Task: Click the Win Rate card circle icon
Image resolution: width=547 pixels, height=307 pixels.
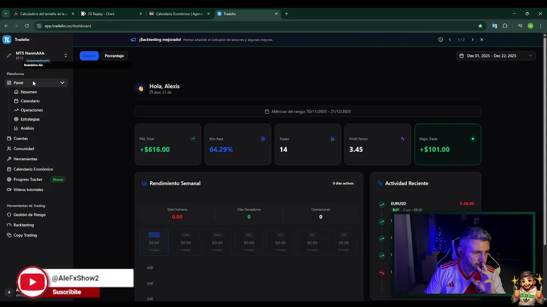Action: click(x=263, y=139)
